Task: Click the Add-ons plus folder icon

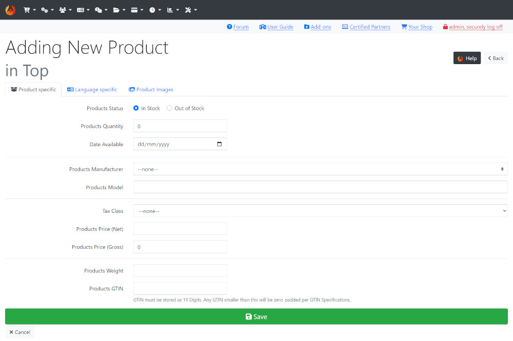Action: tap(307, 27)
